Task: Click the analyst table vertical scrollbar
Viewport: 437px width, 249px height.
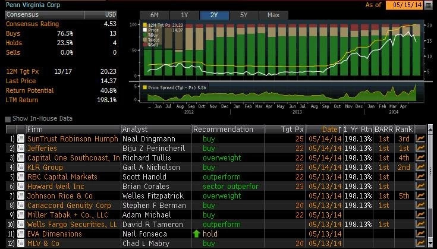Action: click(x=430, y=187)
